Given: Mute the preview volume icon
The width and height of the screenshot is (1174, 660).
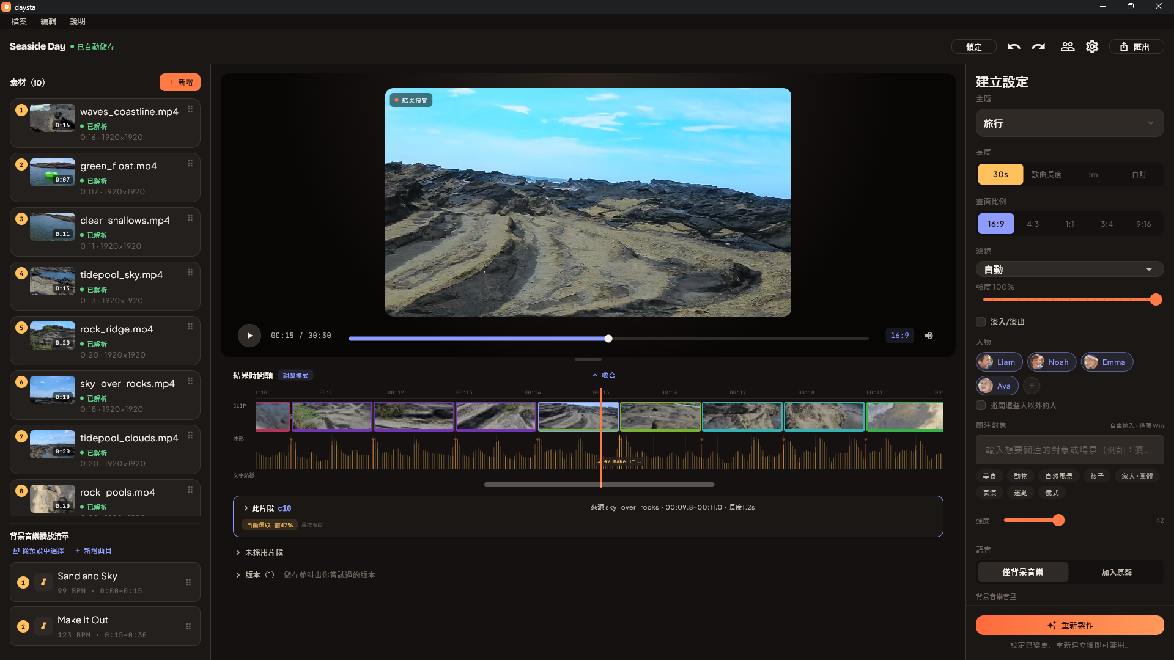Looking at the screenshot, I should click(929, 335).
